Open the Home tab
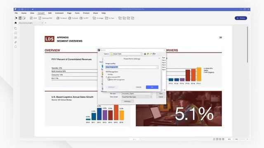The image size is (264, 148). pyautogui.click(x=24, y=13)
